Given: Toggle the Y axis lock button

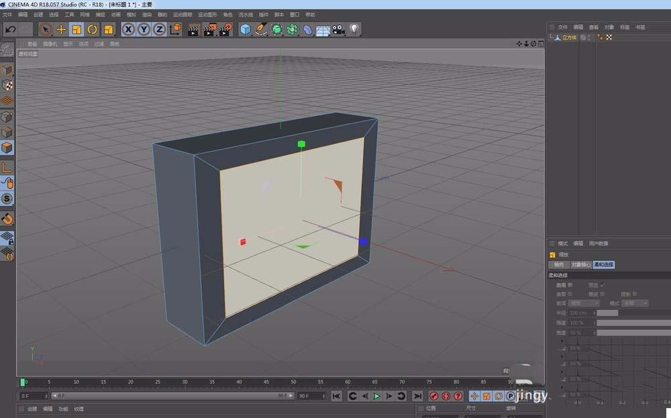Looking at the screenshot, I should tap(145, 29).
